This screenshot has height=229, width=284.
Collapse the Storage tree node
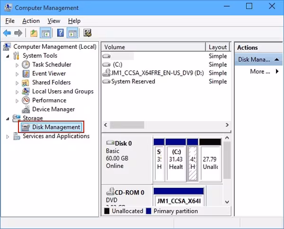coord(8,119)
